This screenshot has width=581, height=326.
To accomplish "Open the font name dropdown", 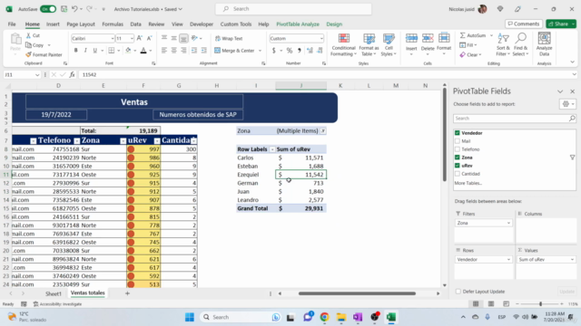I will click(x=113, y=38).
